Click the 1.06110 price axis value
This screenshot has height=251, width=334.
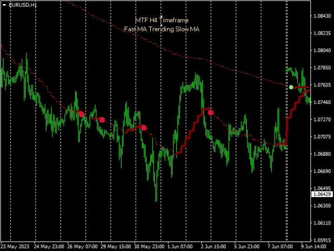click(322, 223)
